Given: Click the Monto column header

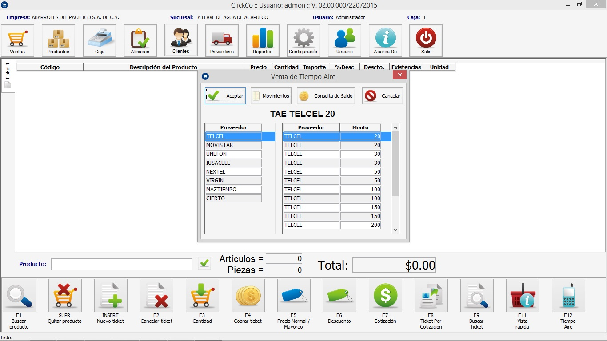Looking at the screenshot, I should (360, 127).
